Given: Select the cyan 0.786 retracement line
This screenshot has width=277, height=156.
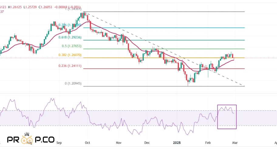Looking at the screenshot, I should [164, 28].
